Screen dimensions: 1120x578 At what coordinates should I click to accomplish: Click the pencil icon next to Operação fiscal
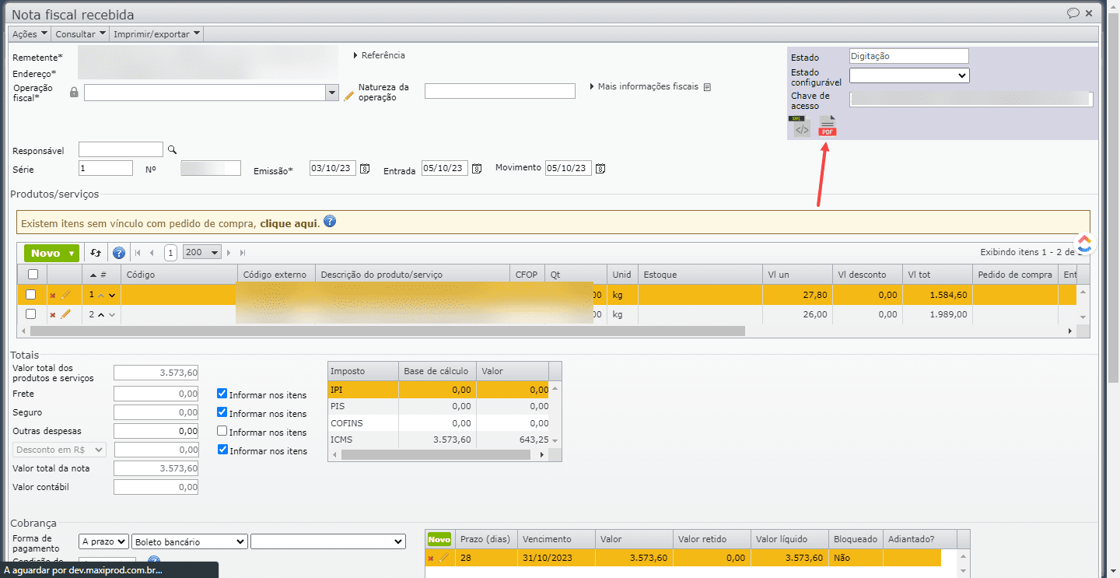(x=348, y=95)
